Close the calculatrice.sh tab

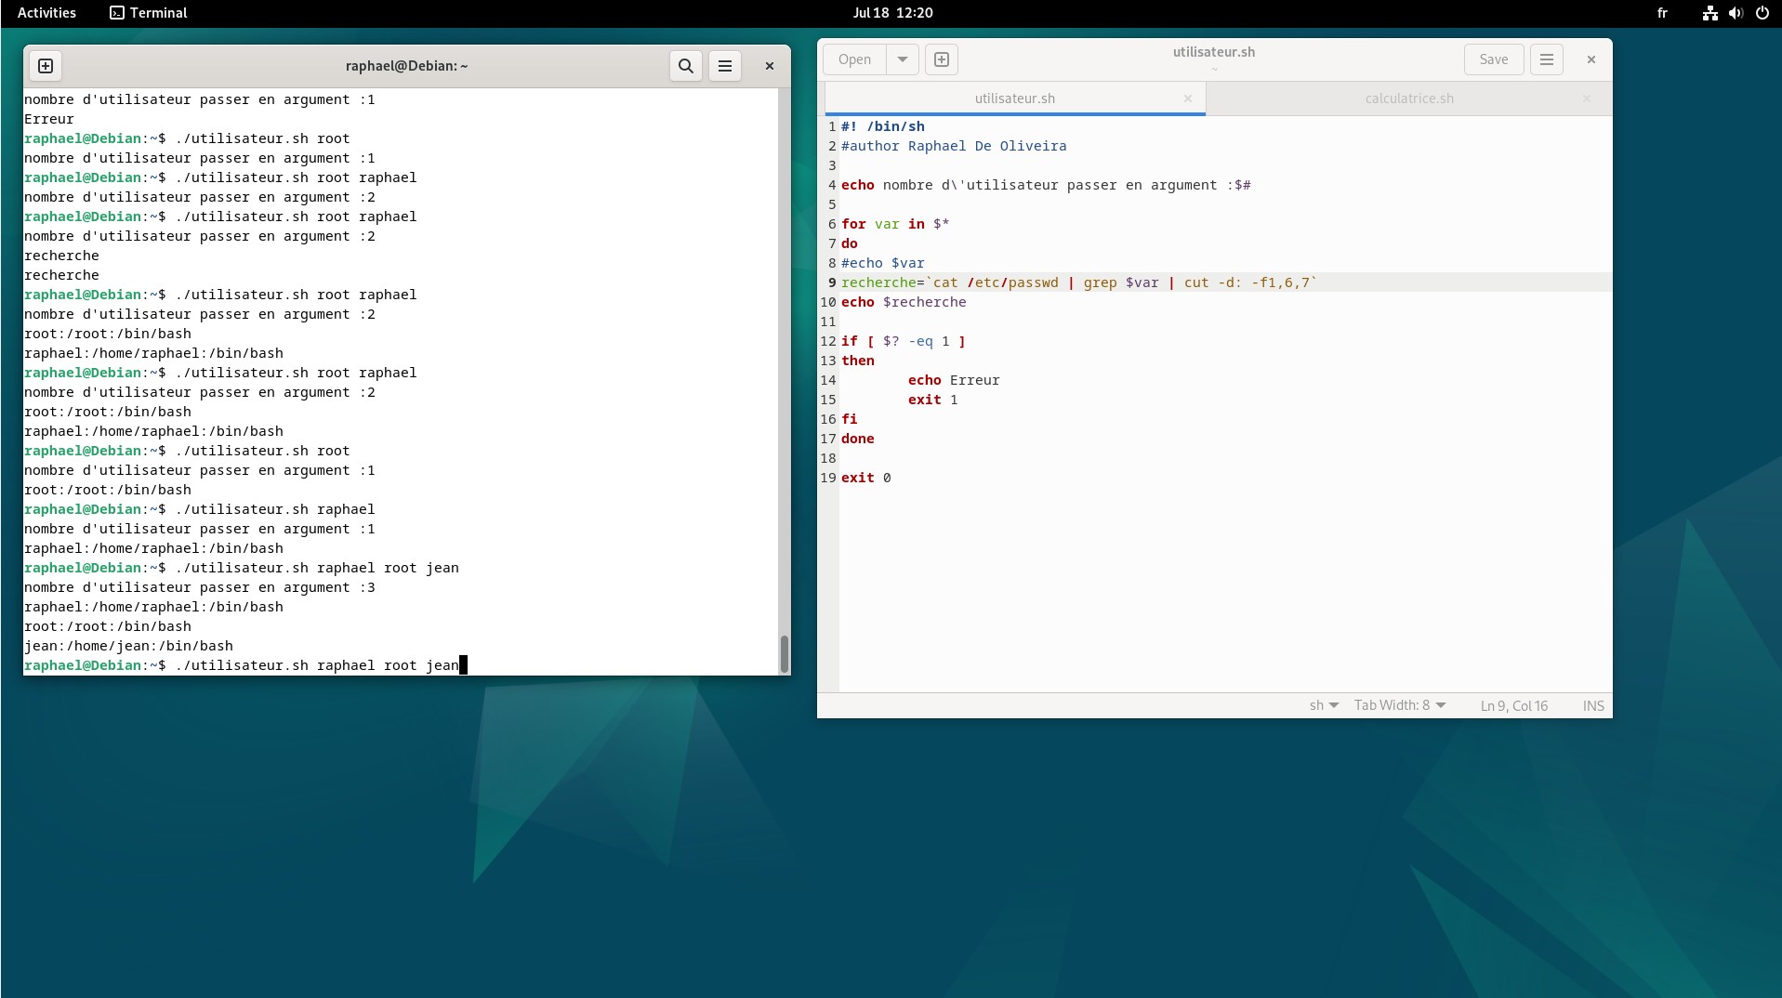1586,98
